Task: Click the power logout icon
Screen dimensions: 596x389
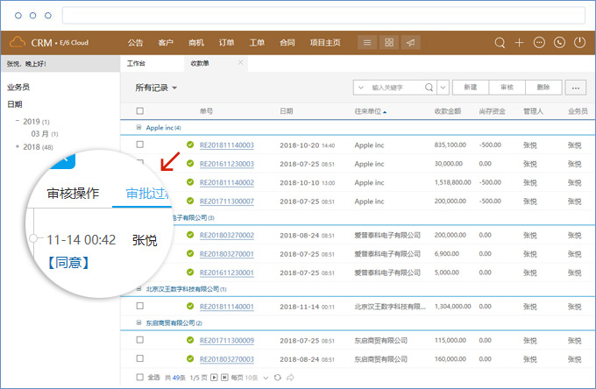Action: [x=579, y=42]
